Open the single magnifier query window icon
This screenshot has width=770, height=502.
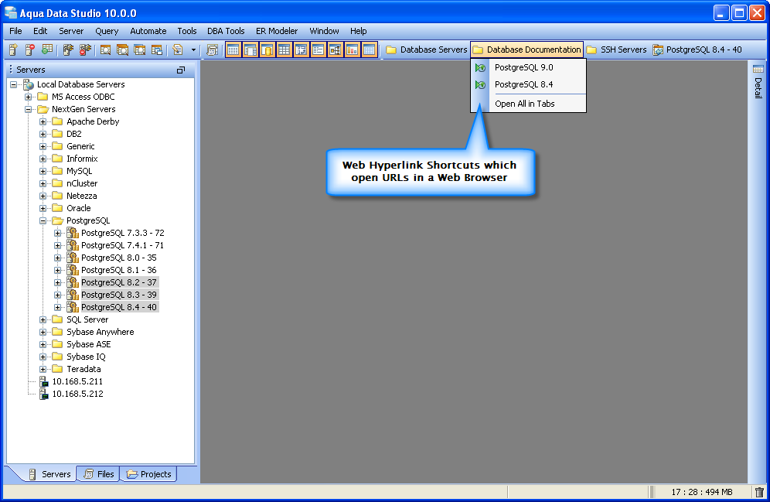[x=105, y=50]
